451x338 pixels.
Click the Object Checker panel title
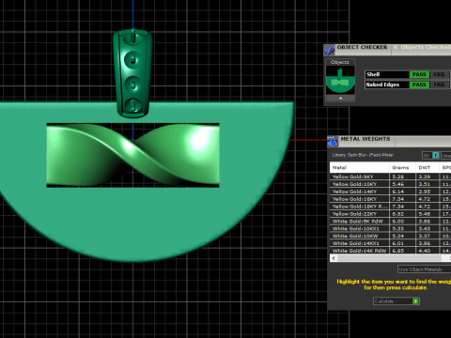[362, 47]
